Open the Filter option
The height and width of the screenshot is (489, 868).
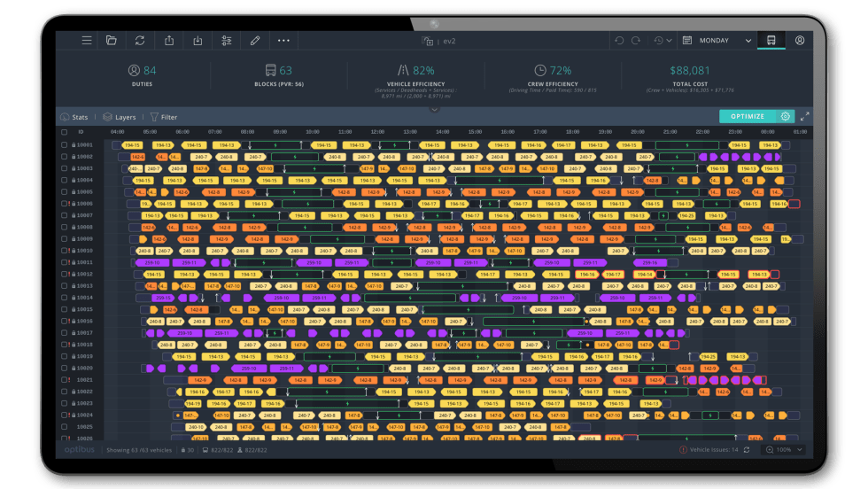[x=163, y=117]
